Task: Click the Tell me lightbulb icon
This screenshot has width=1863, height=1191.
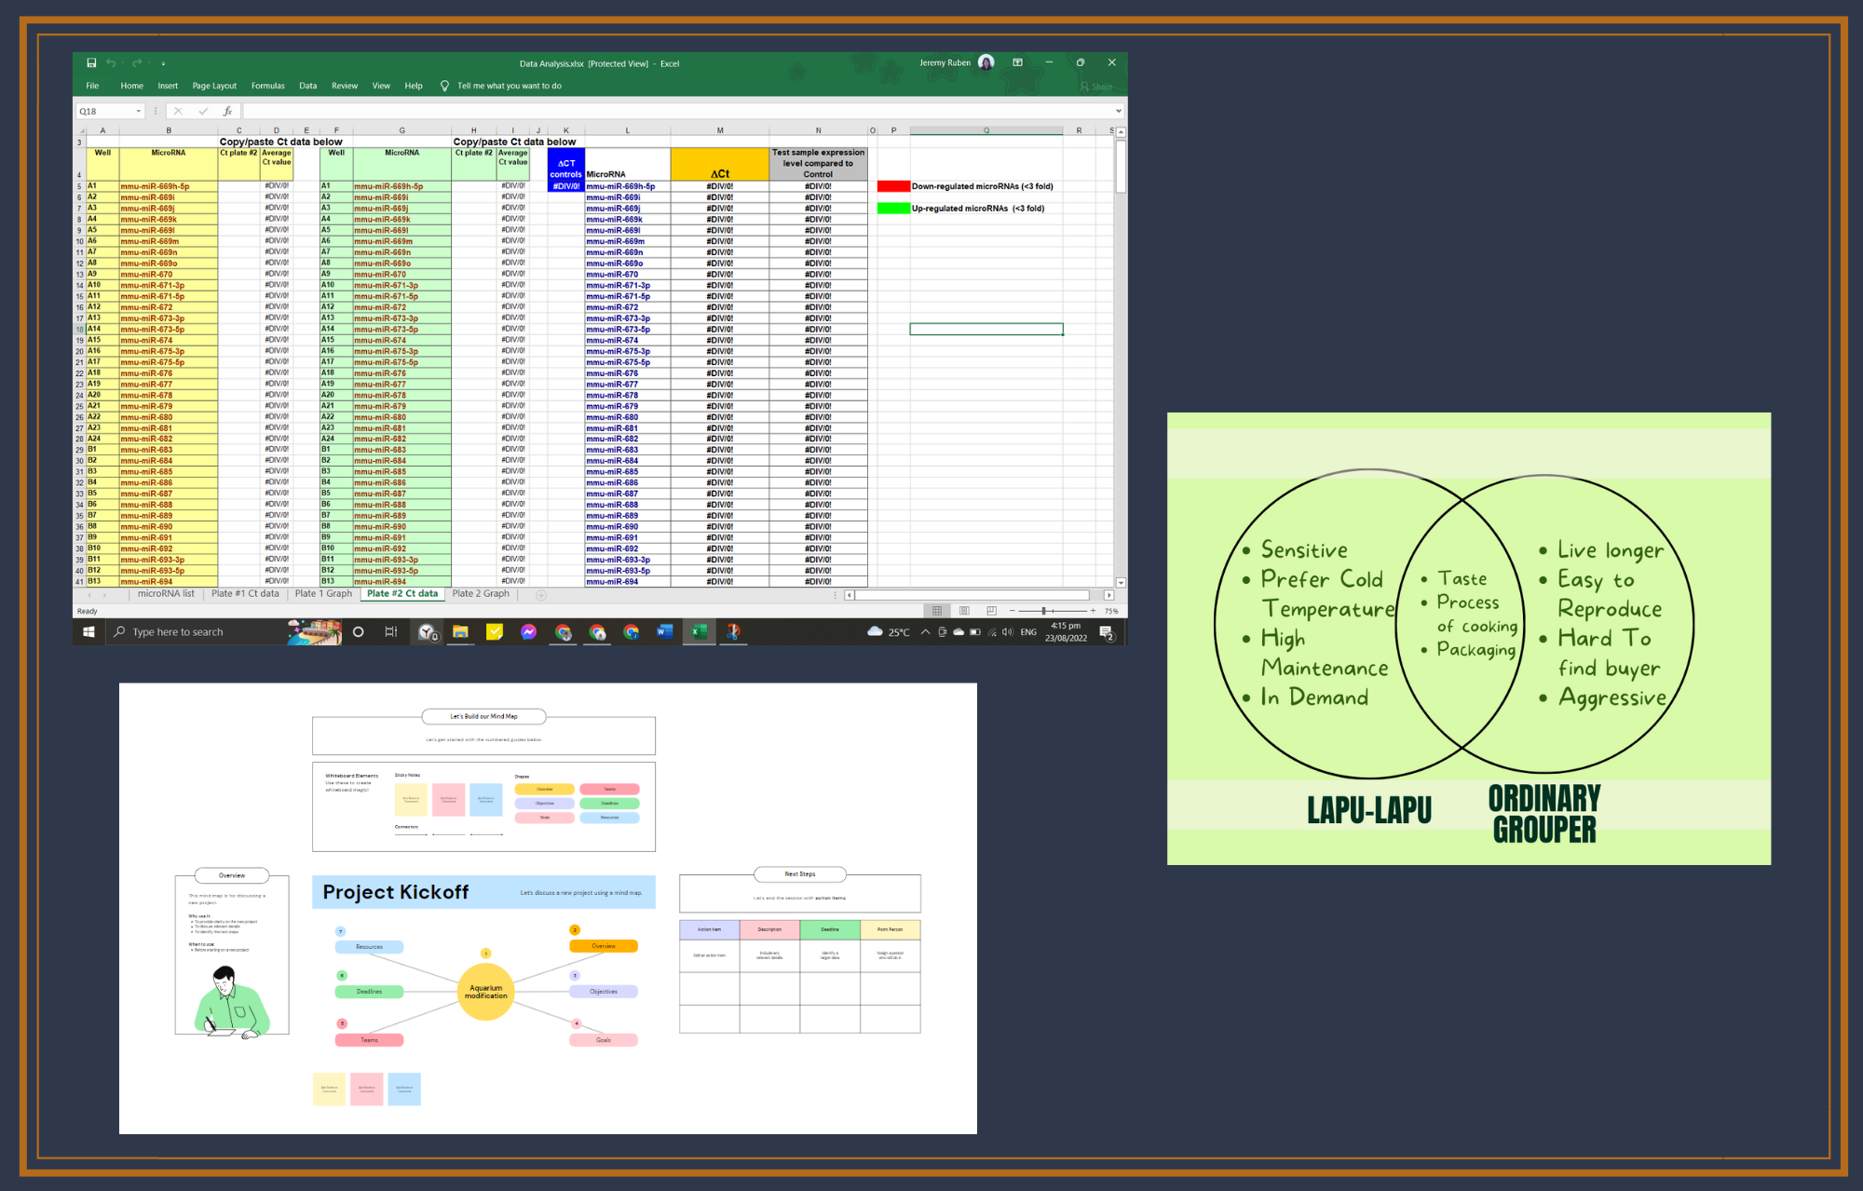Action: tap(444, 86)
